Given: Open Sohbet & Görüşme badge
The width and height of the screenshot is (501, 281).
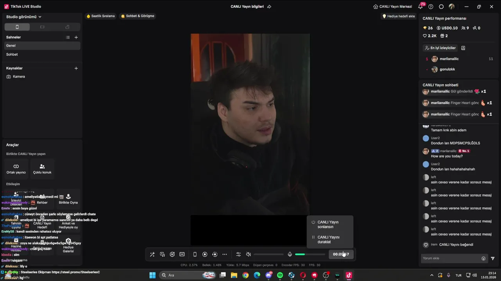Looking at the screenshot, I should coord(137,16).
